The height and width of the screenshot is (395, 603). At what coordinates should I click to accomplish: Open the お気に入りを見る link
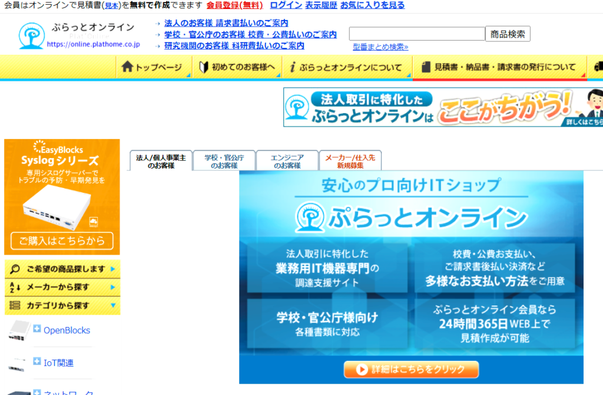[x=372, y=5]
